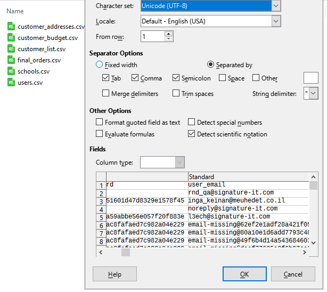Screen dimensions: 327x292
Task: Expand the Locale dropdown list
Action: [x=275, y=21]
